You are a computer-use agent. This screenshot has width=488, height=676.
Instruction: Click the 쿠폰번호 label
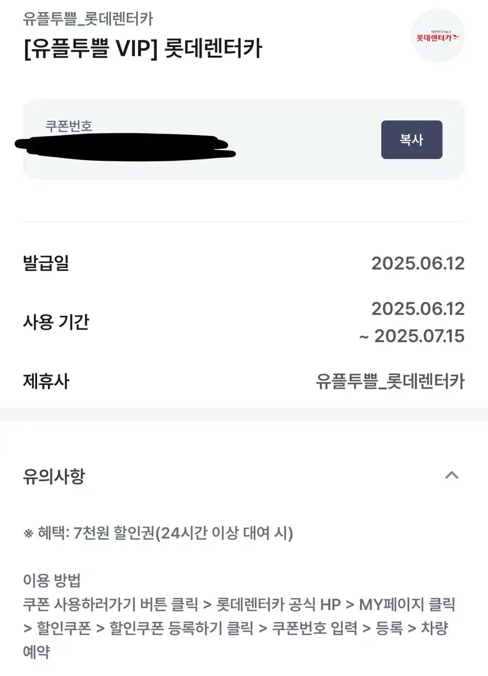pyautogui.click(x=69, y=125)
